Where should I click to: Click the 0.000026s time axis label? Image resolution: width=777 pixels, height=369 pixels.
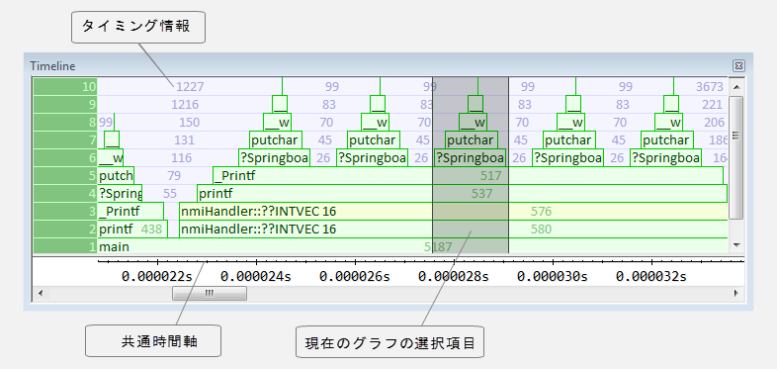pos(354,276)
